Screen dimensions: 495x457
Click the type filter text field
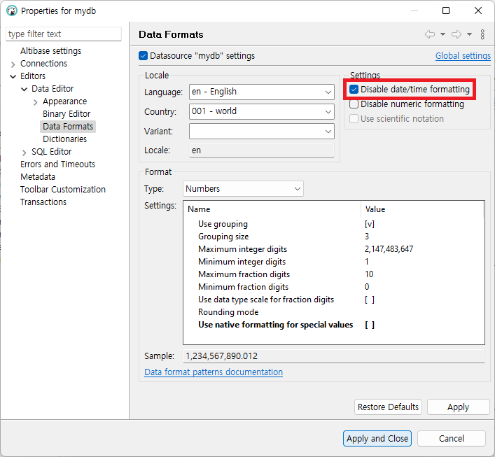63,34
